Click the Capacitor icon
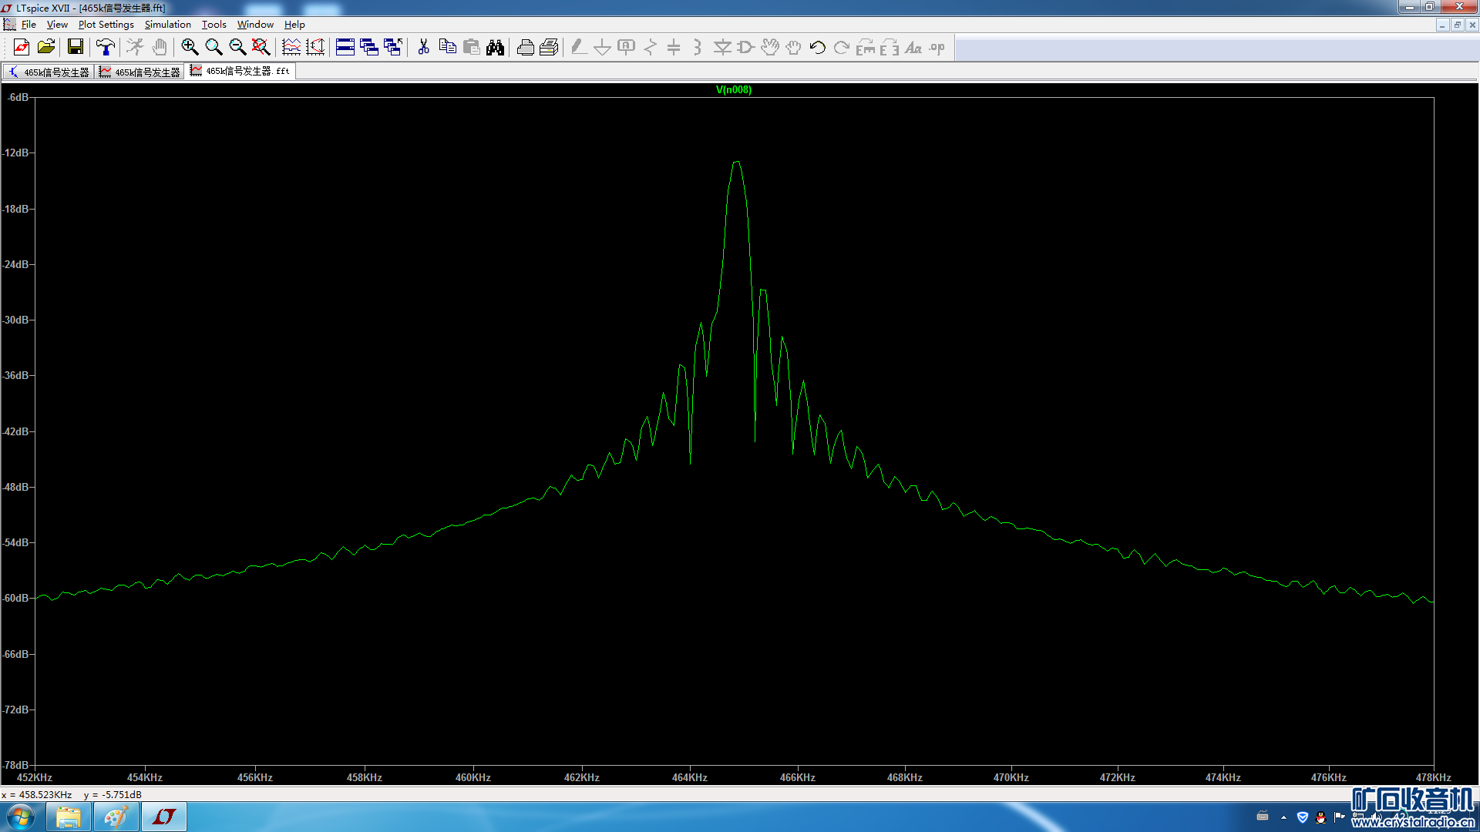 point(674,48)
